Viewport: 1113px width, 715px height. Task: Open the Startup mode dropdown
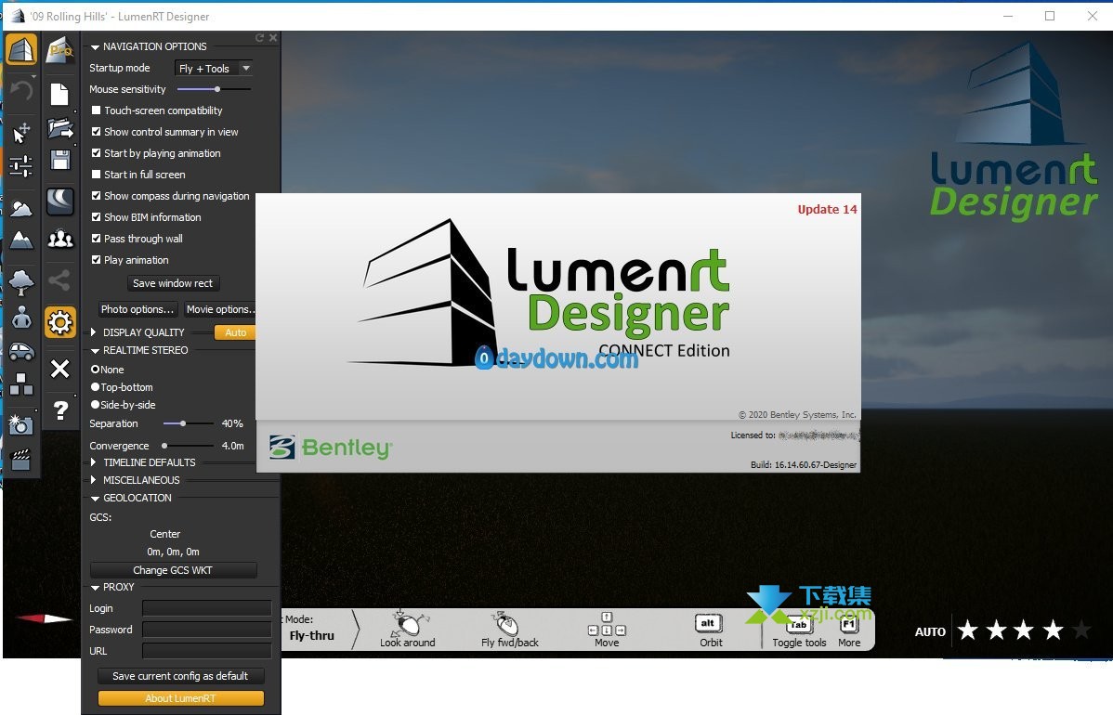point(214,68)
